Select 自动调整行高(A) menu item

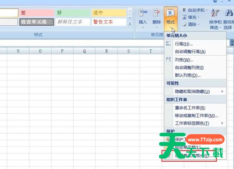(x=195, y=52)
